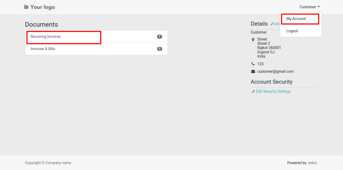Click the caret arrow beside Customer
Screen dimensions: 343x170
click(319, 7)
